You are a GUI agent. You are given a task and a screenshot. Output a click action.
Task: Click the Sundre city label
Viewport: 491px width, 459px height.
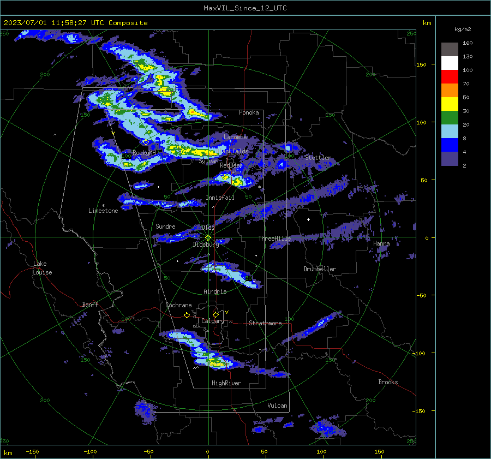coord(165,226)
